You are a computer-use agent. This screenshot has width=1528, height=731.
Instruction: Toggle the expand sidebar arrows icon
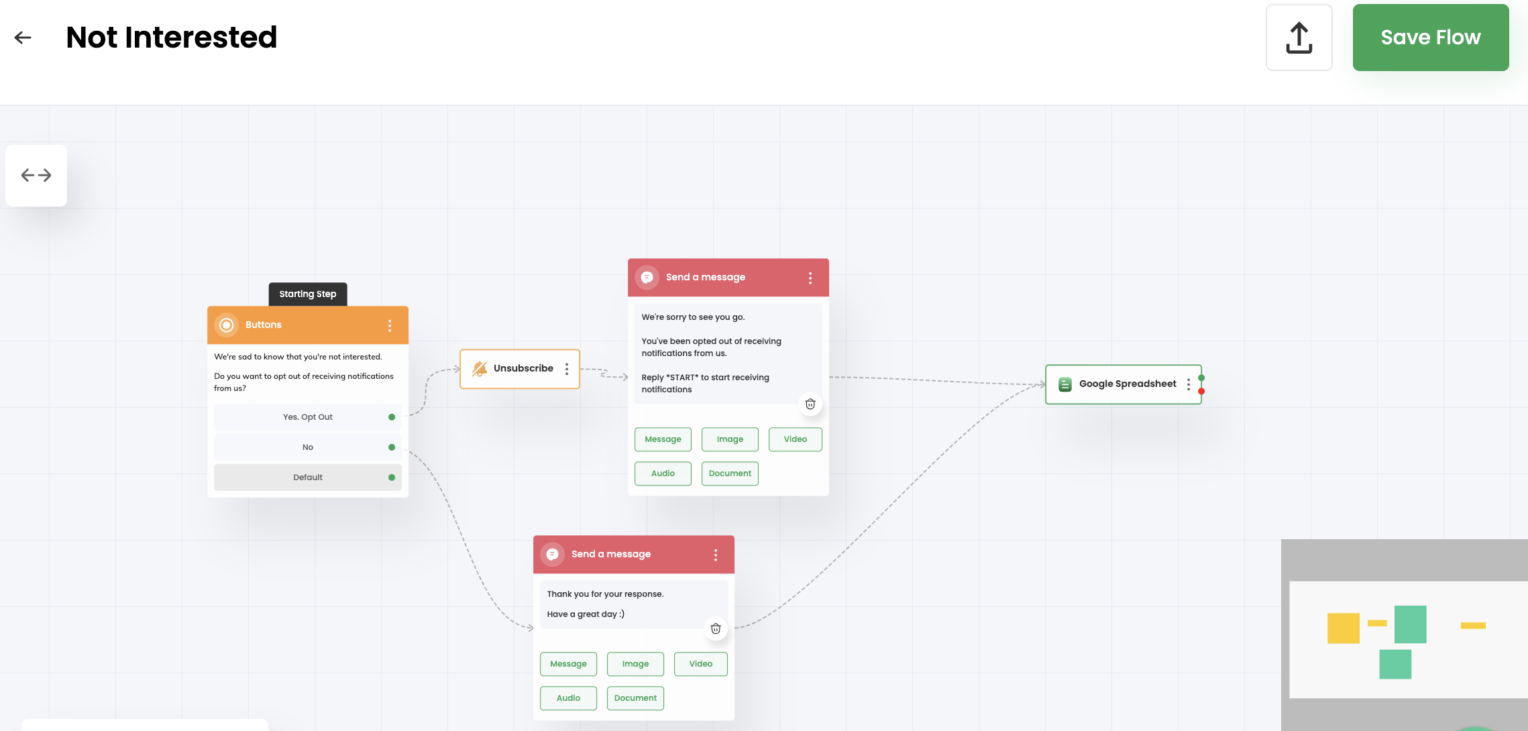pos(36,176)
